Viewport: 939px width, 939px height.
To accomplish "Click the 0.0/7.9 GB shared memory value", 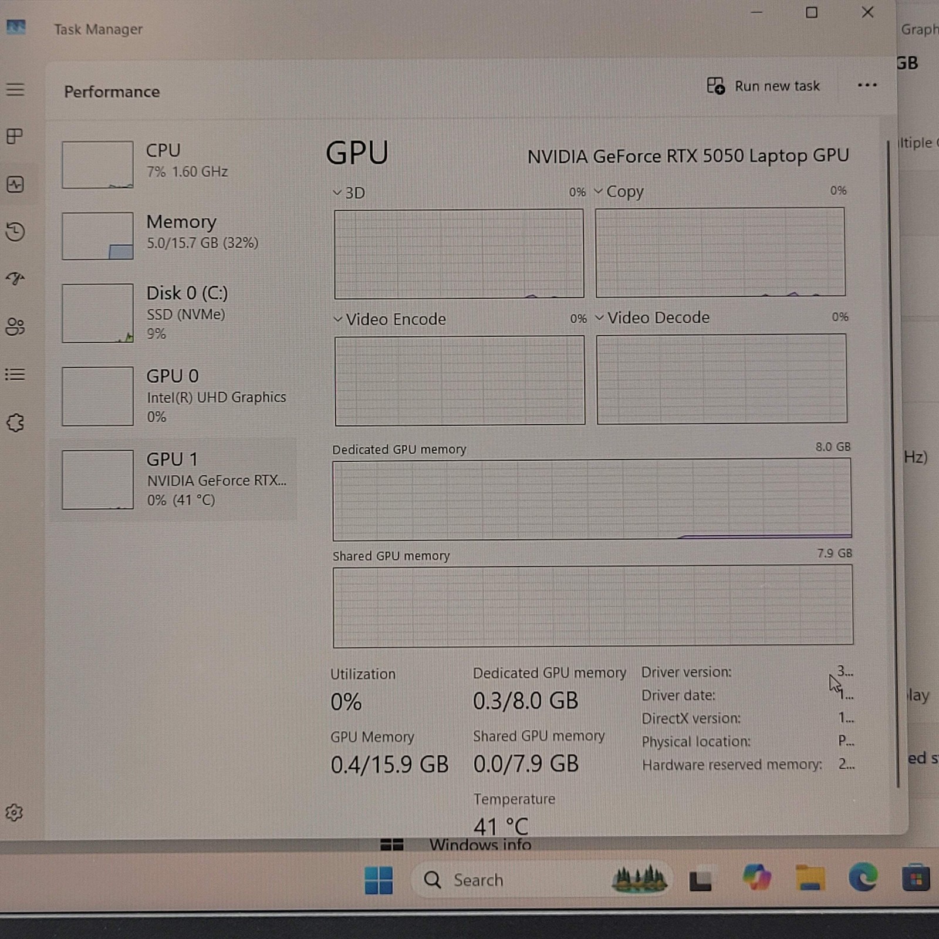I will click(526, 764).
